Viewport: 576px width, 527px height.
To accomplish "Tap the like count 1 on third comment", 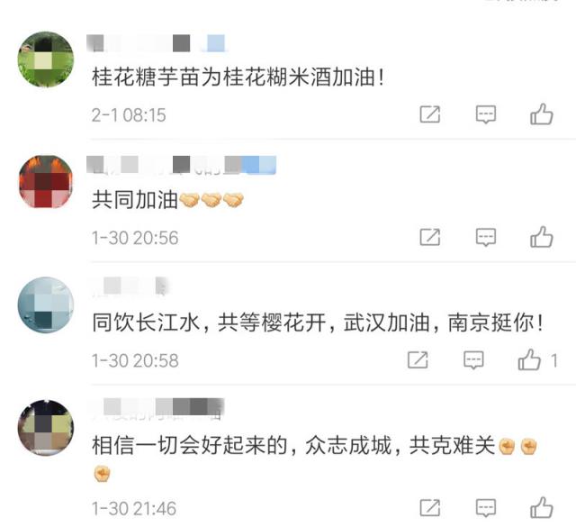I will pos(554,360).
